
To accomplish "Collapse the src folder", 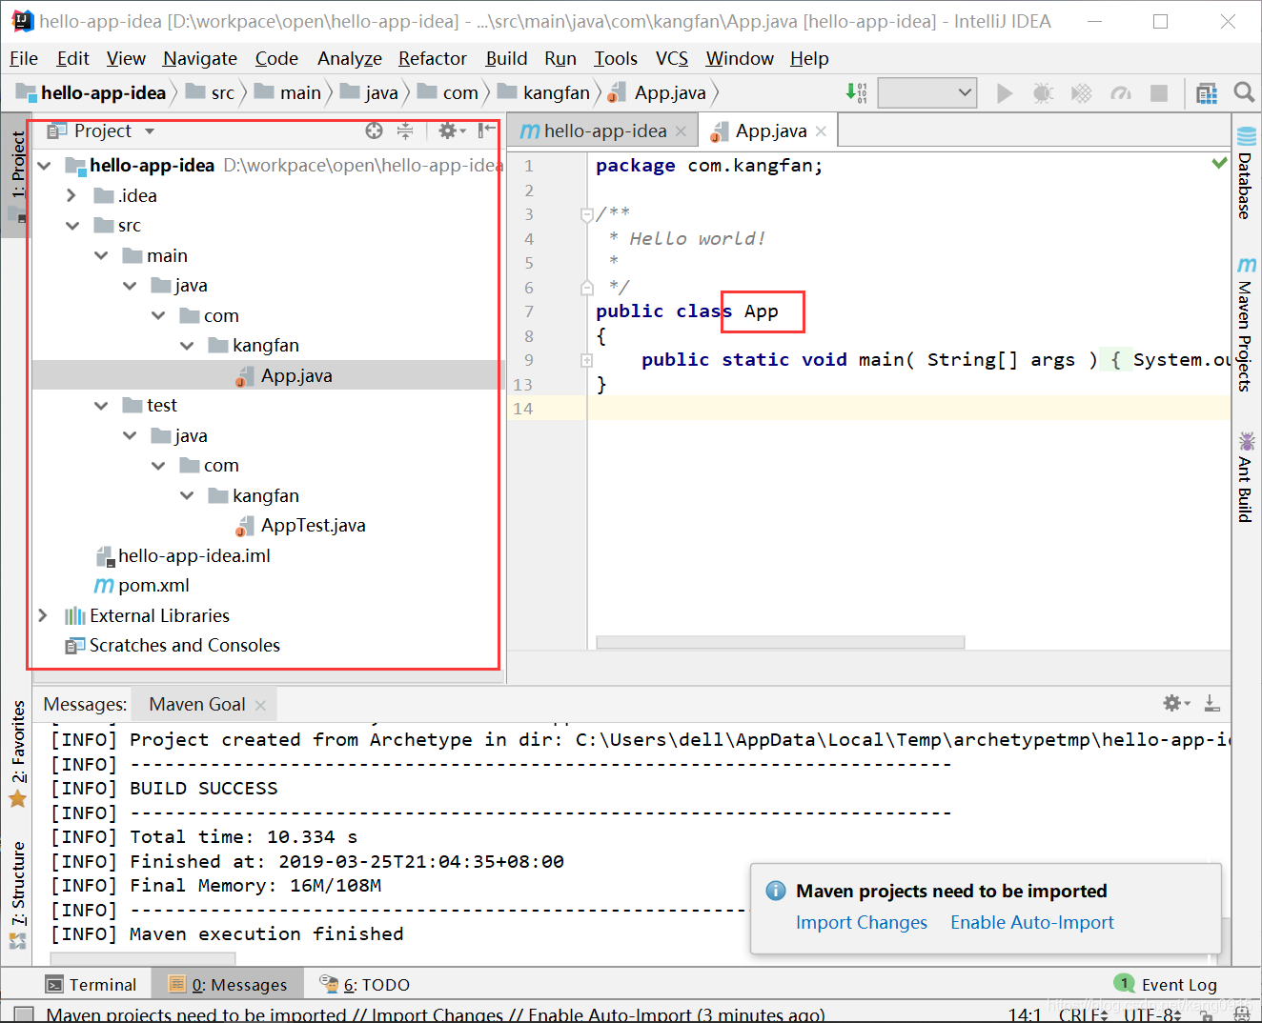I will point(72,226).
